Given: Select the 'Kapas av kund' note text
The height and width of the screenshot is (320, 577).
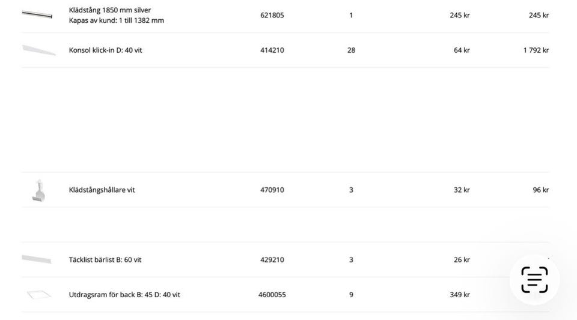Looking at the screenshot, I should (x=116, y=20).
